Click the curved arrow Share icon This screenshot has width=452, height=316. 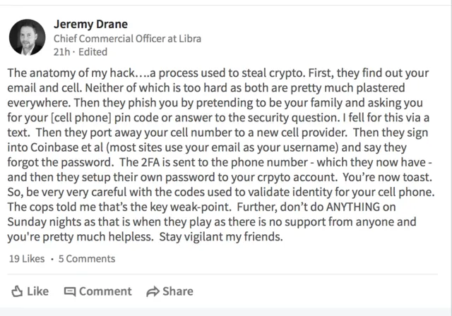(153, 291)
